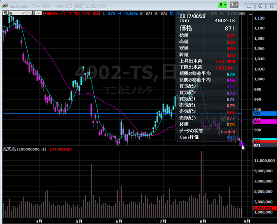Click the 下降出来高 1,522,041 row

(207, 67)
